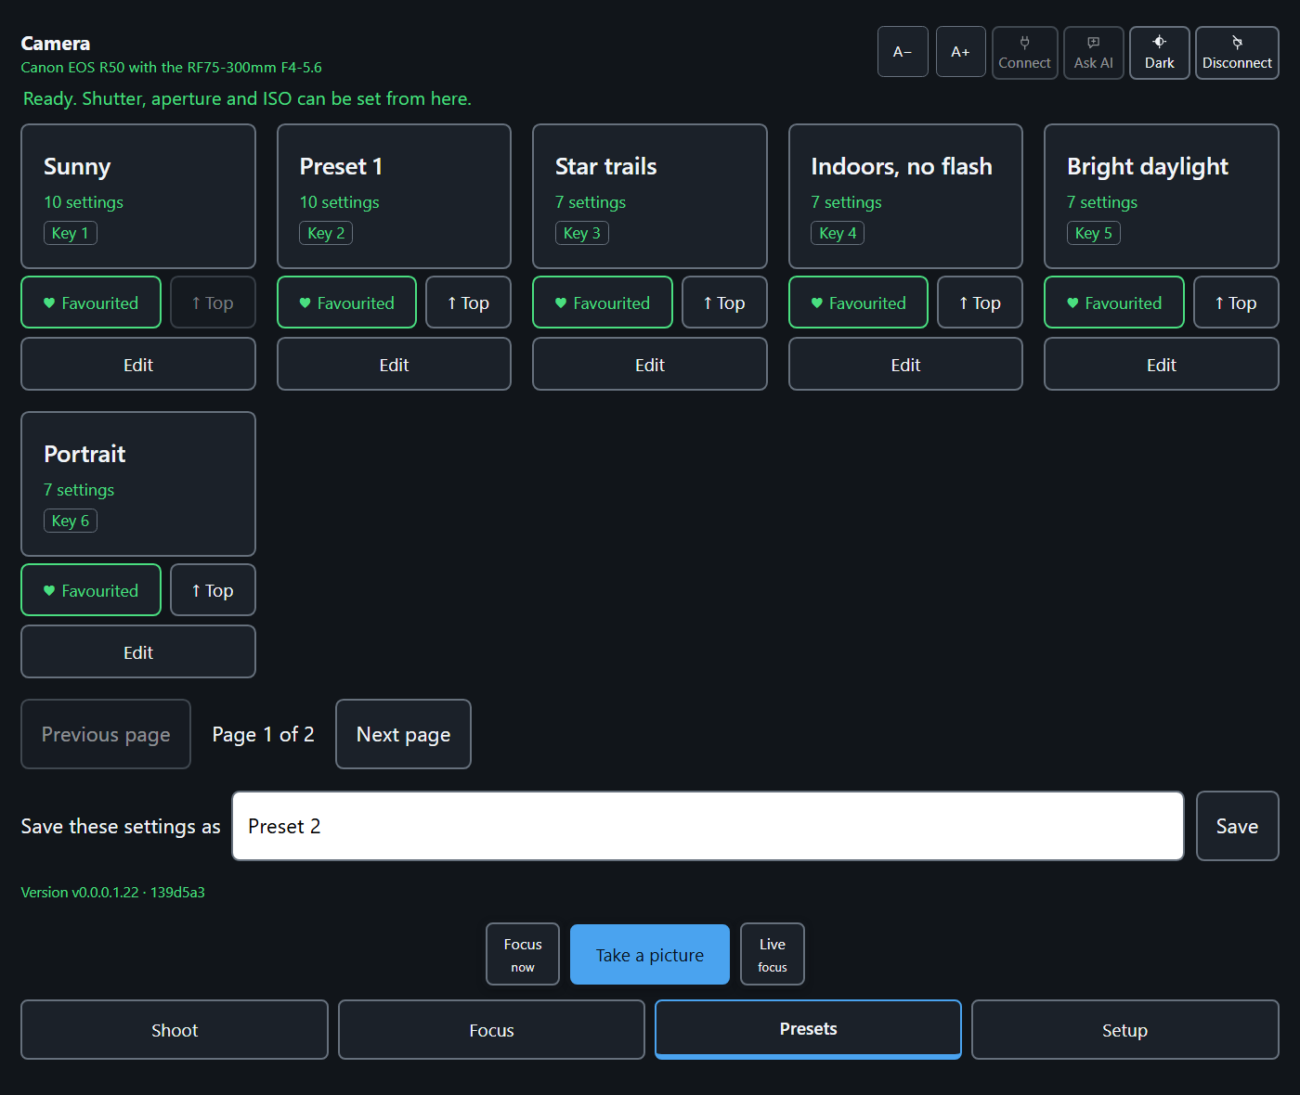The width and height of the screenshot is (1300, 1095).
Task: Apply the Bright daylight preset card
Action: click(x=1162, y=197)
